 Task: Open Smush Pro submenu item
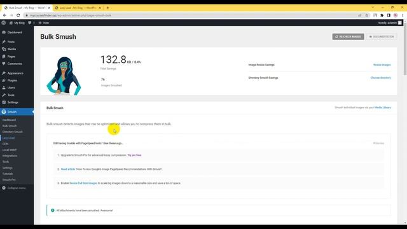coord(9,179)
